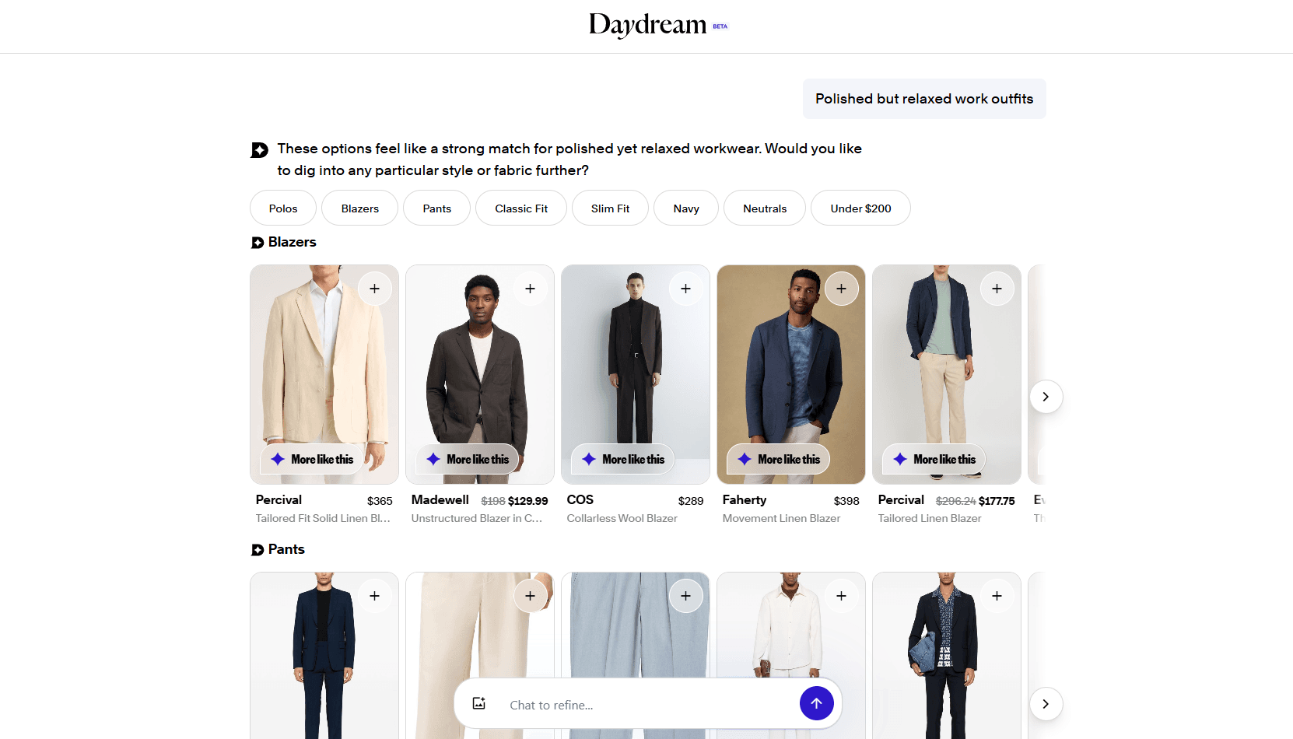Apply the Under $200 filter chip
This screenshot has width=1293, height=739.
tap(860, 208)
